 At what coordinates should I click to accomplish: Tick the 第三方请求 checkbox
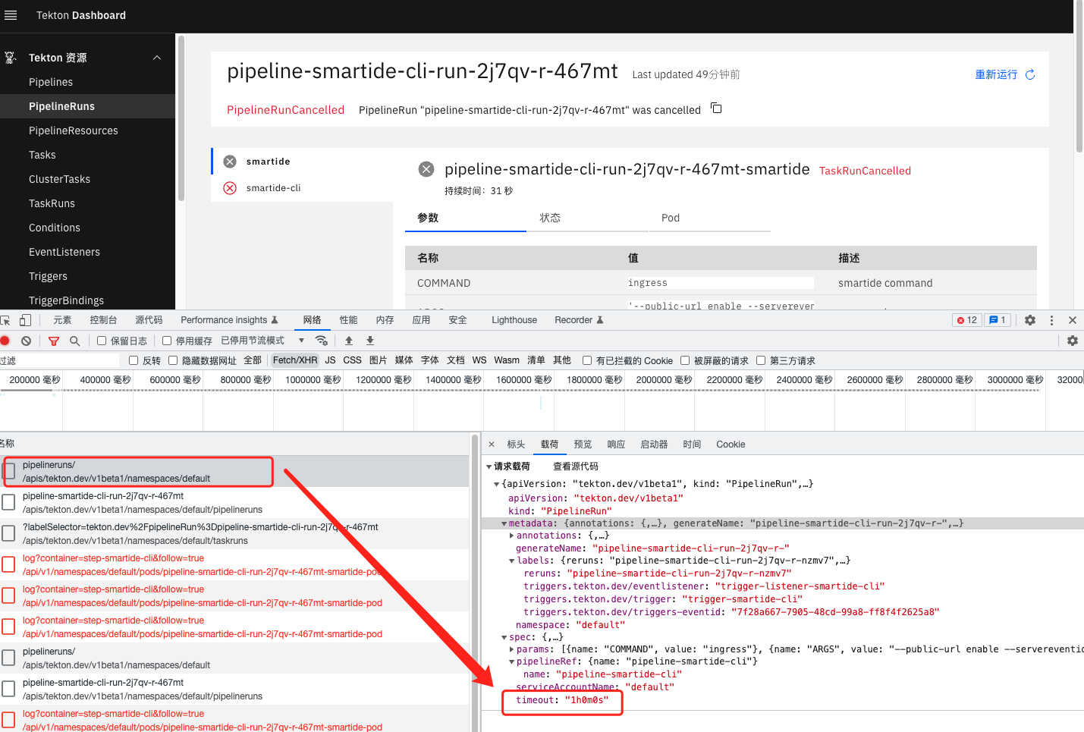pos(761,360)
